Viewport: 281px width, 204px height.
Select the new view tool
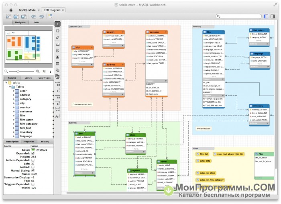[x=57, y=70]
